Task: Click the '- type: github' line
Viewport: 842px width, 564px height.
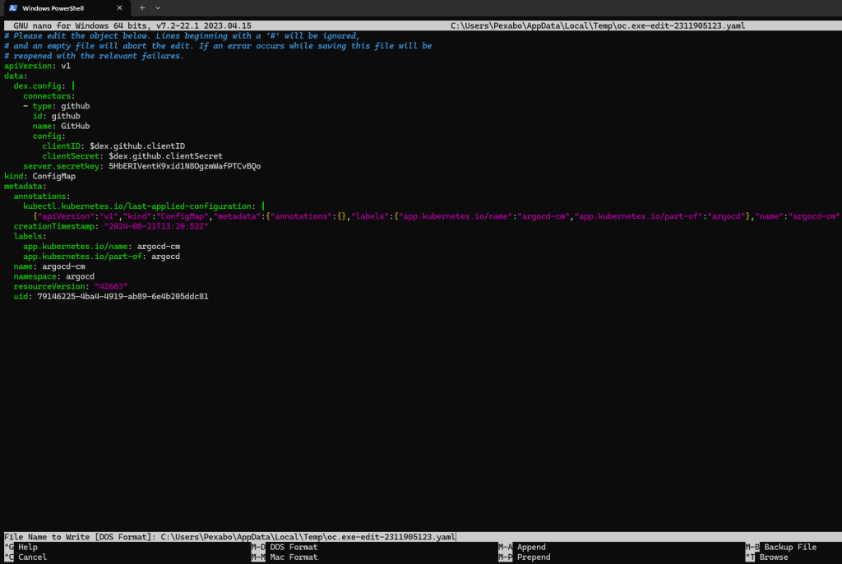Action: point(57,106)
